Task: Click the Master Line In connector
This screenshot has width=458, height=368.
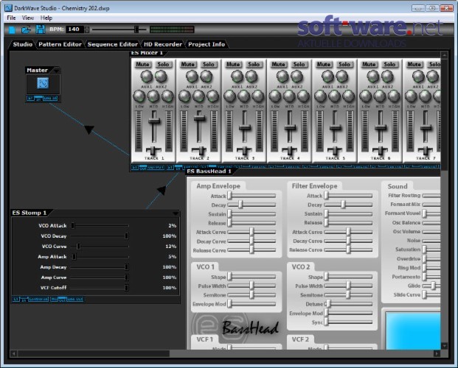Action: pos(50,99)
